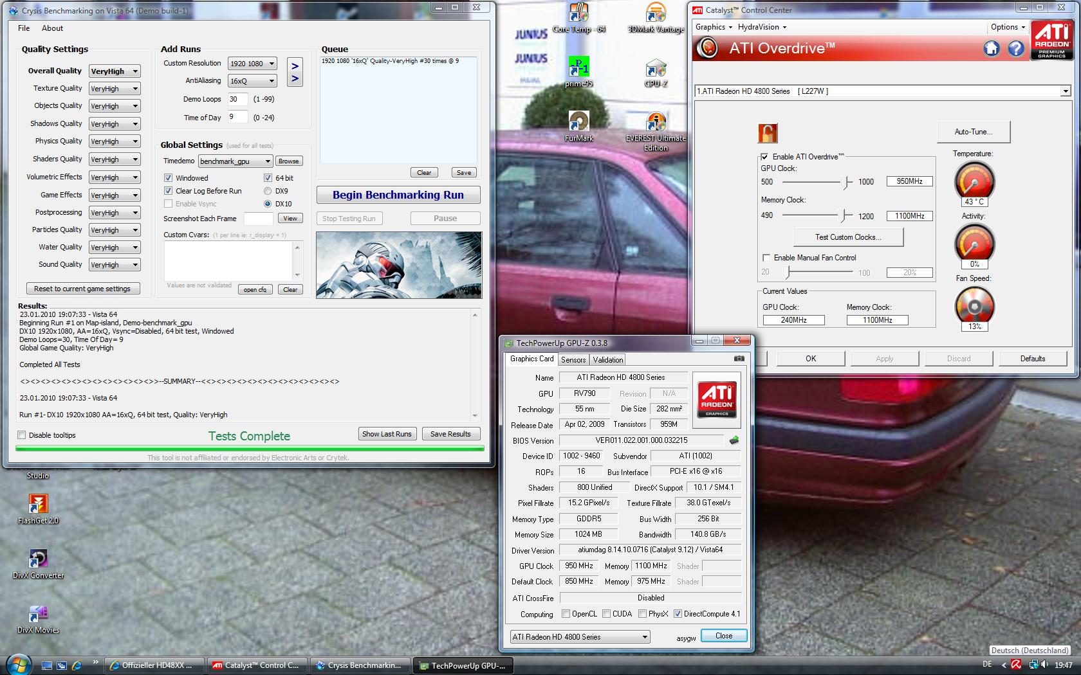Expand the AntiAliasing dropdown

click(252, 81)
